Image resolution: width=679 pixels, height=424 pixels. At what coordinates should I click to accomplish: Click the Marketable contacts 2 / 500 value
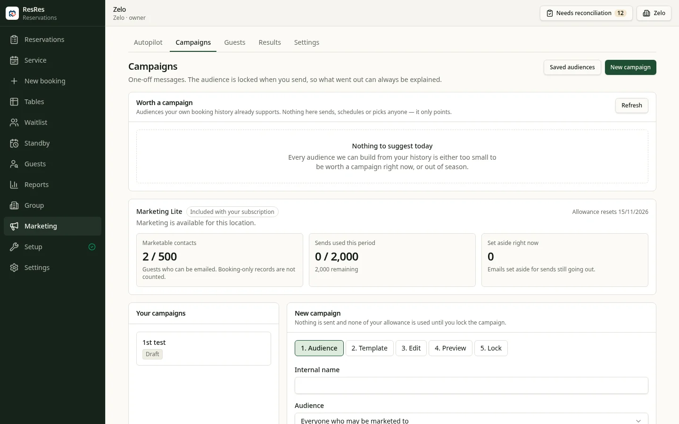[160, 257]
